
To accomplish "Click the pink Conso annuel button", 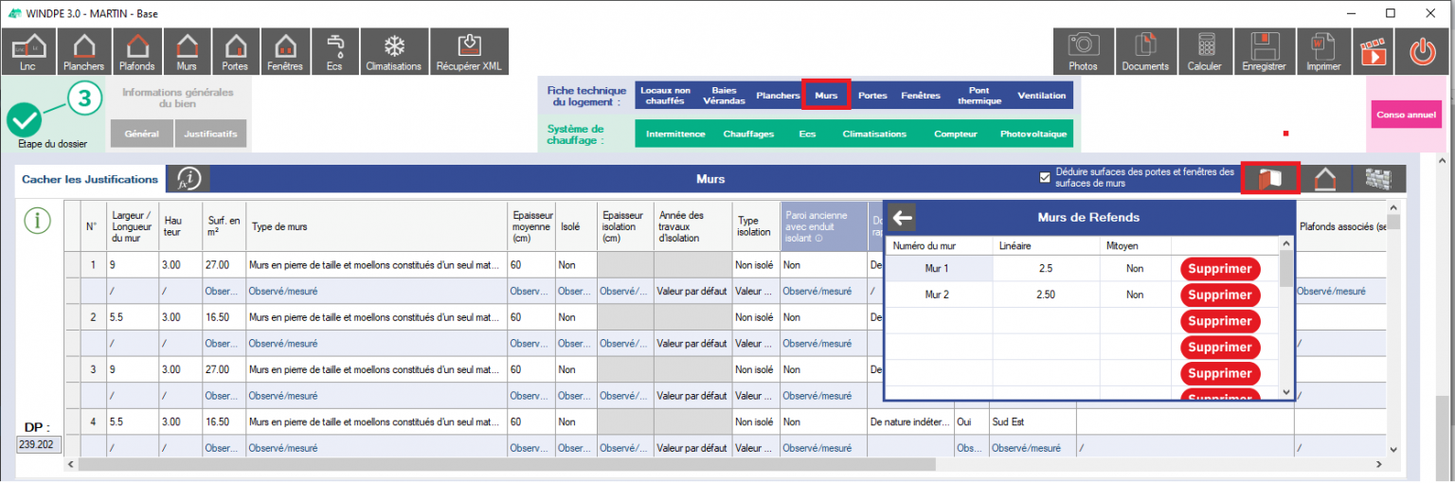I will point(1406,115).
